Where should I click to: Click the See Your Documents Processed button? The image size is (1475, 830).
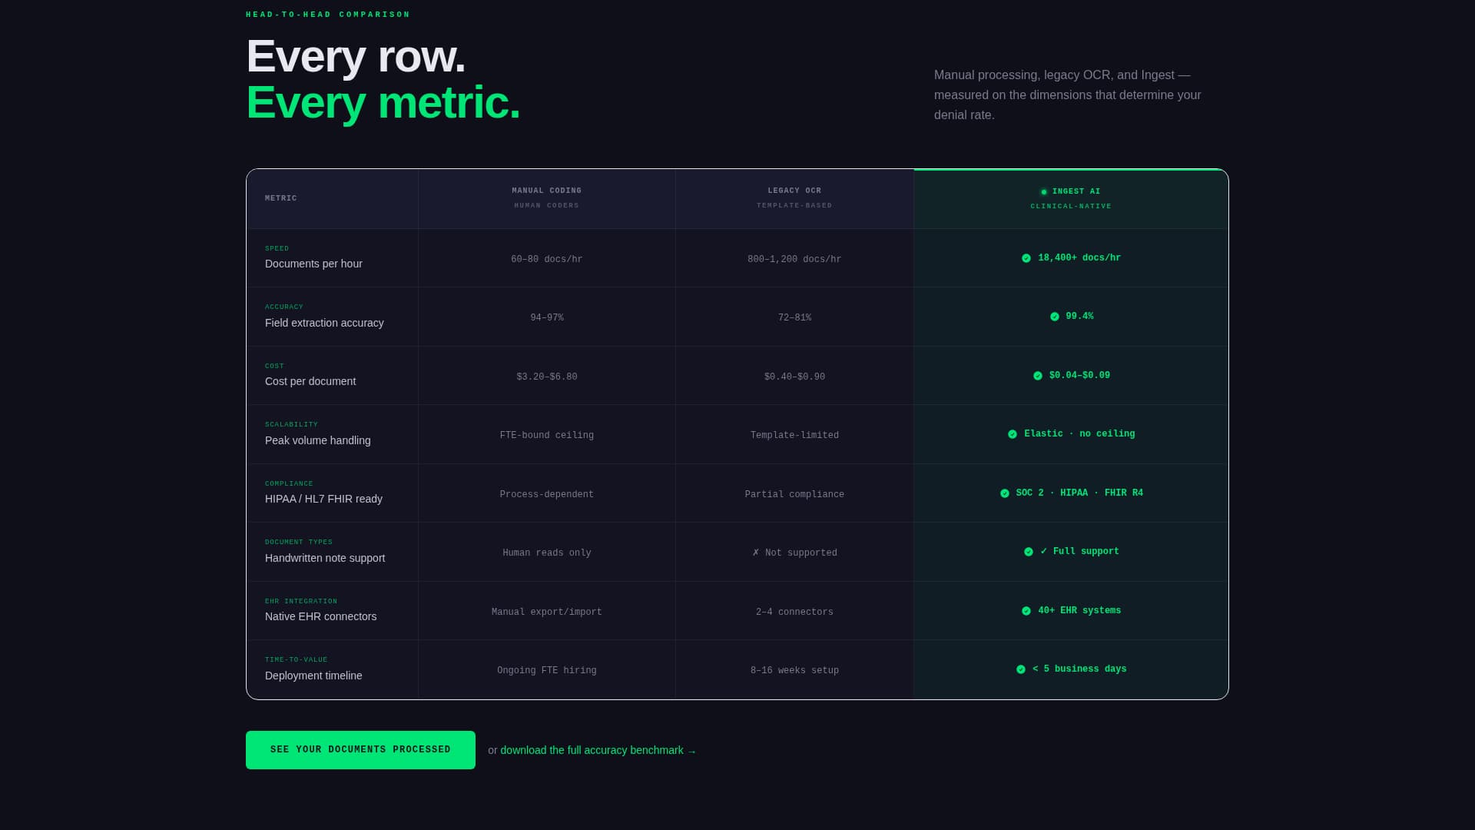(x=360, y=750)
